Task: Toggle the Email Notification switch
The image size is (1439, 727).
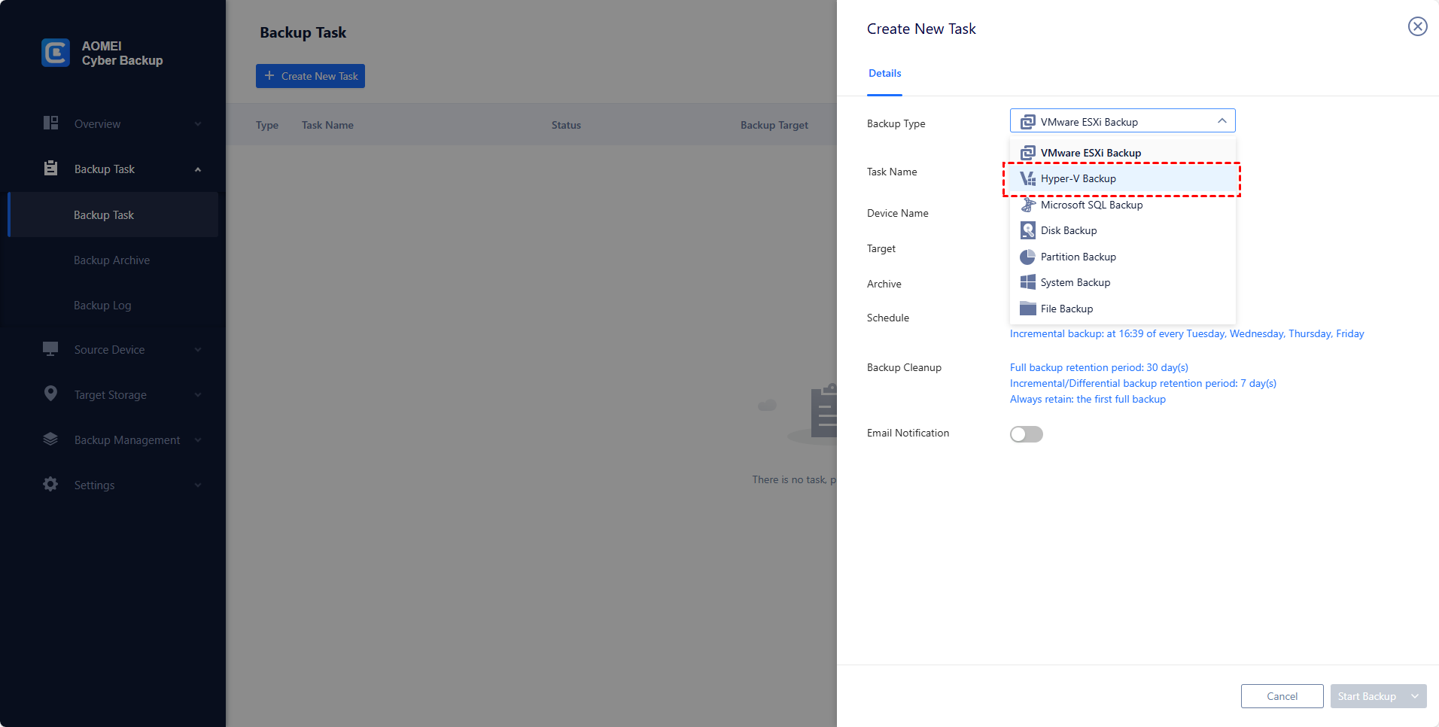Action: pos(1027,434)
